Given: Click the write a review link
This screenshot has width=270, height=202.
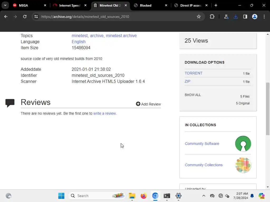Looking at the screenshot, I should tap(105, 113).
